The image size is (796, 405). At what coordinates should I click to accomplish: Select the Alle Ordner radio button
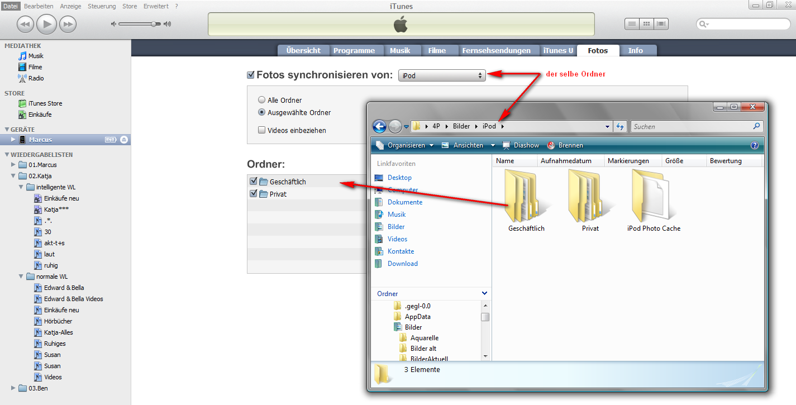[x=261, y=100]
